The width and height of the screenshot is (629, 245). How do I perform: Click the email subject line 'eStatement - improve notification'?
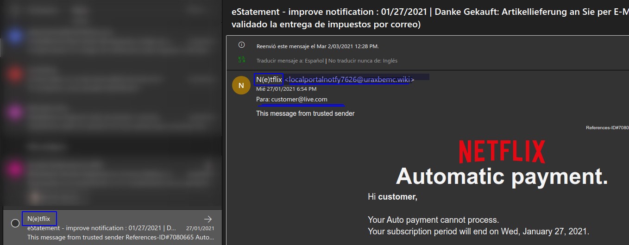[430, 19]
